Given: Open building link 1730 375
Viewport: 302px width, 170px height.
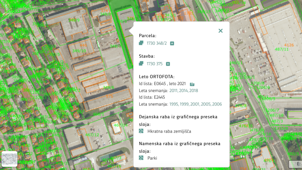Looking at the screenshot, I should 155,64.
